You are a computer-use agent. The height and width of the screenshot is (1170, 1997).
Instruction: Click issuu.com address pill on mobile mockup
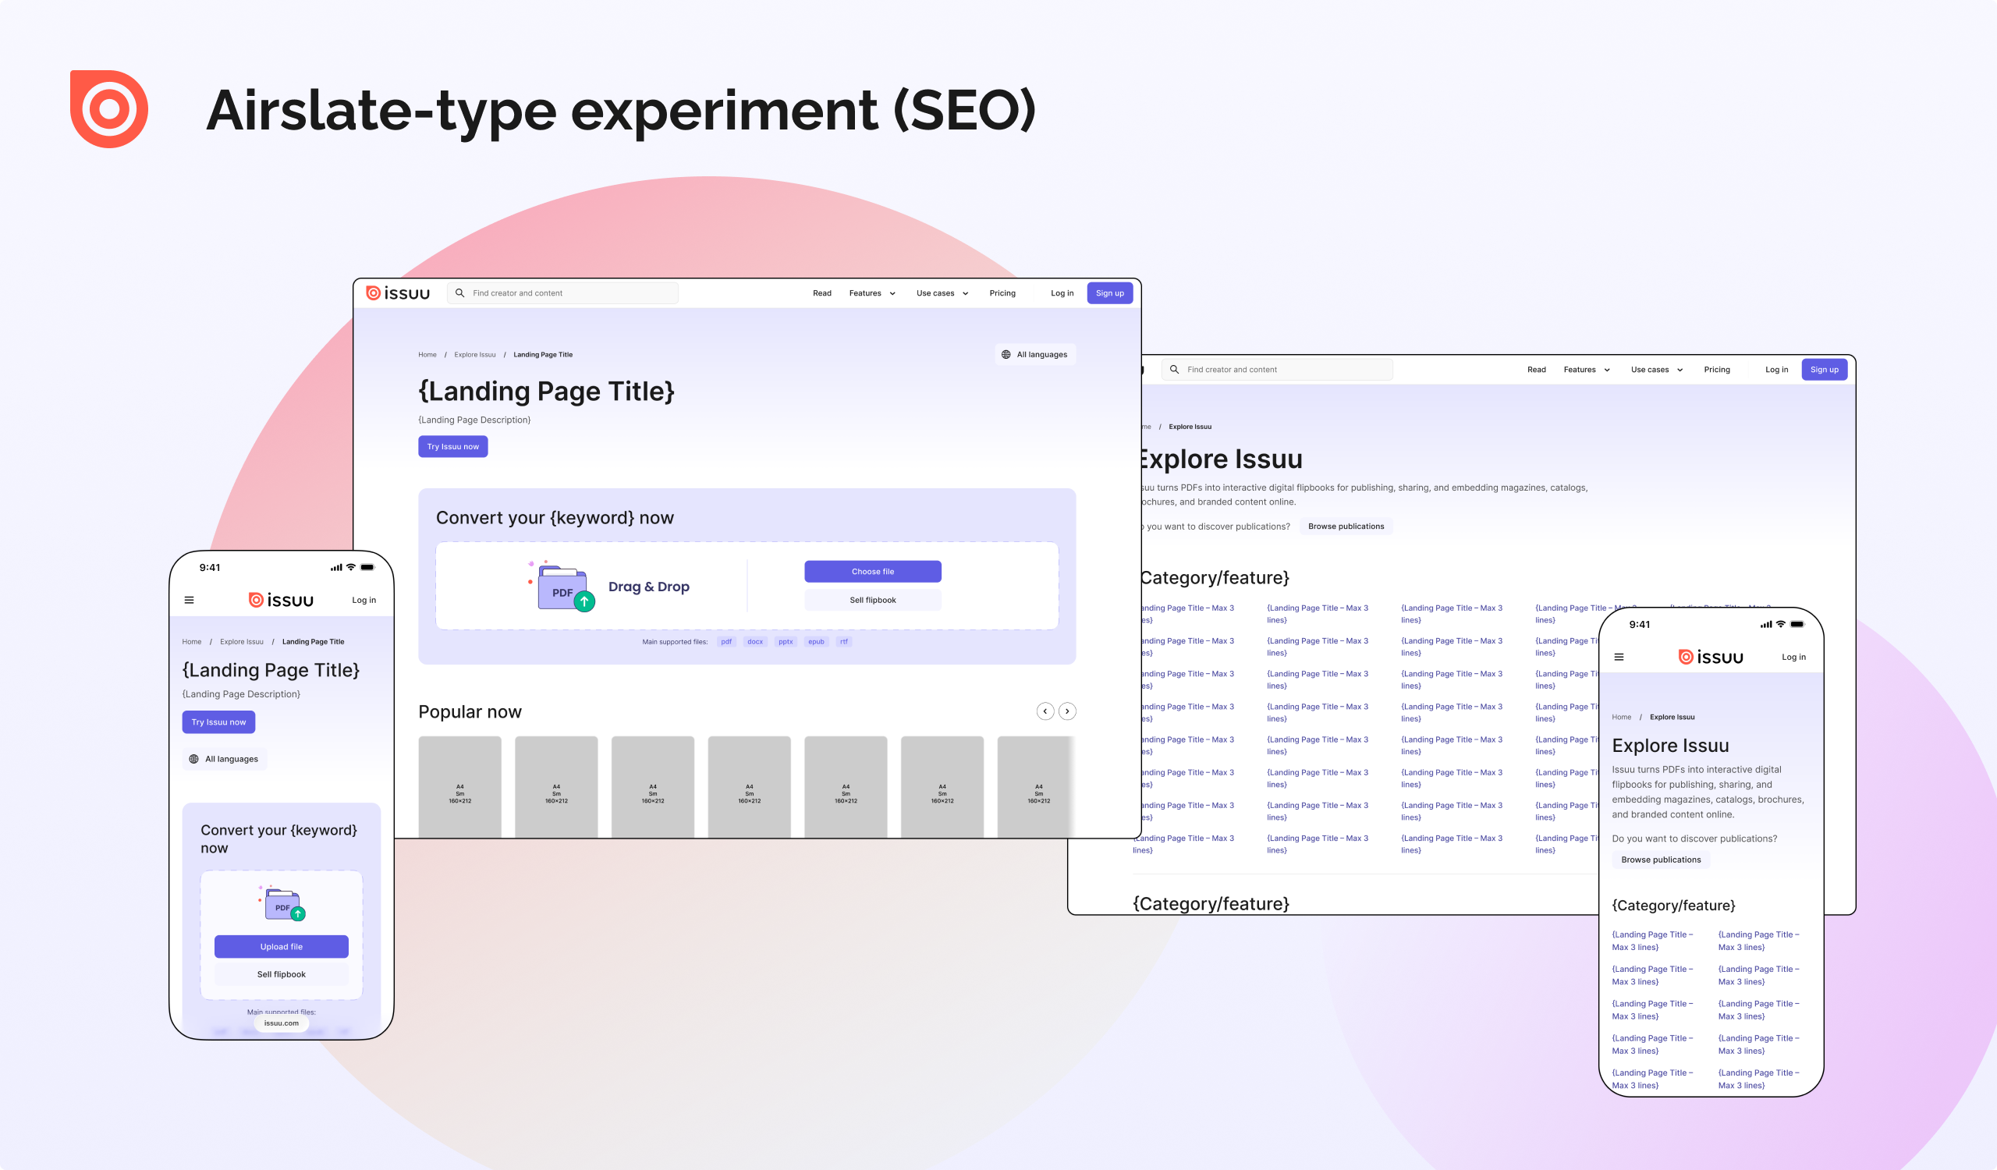click(x=282, y=1023)
